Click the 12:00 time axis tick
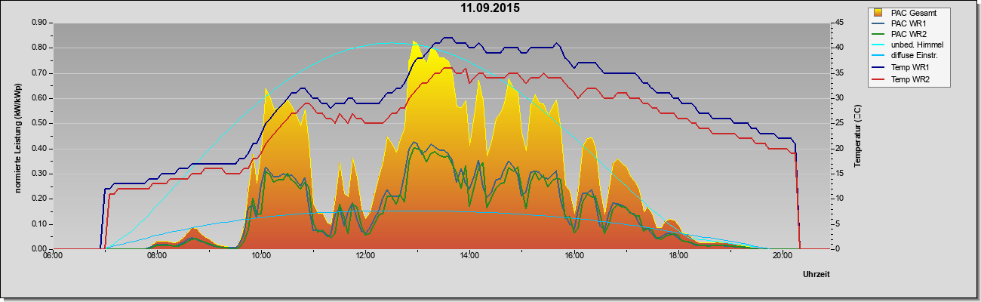The image size is (981, 302). [366, 256]
